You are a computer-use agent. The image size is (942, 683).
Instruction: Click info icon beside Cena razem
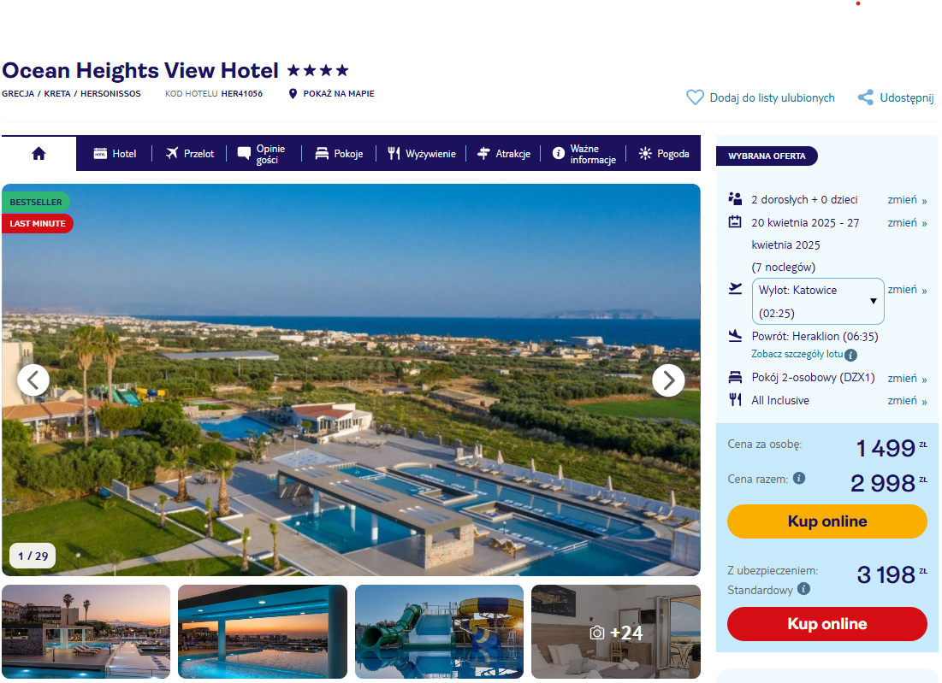[x=799, y=479]
